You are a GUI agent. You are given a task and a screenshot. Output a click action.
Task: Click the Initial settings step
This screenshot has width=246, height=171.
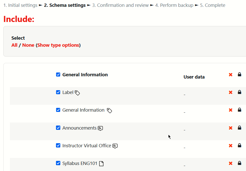click(x=20, y=5)
